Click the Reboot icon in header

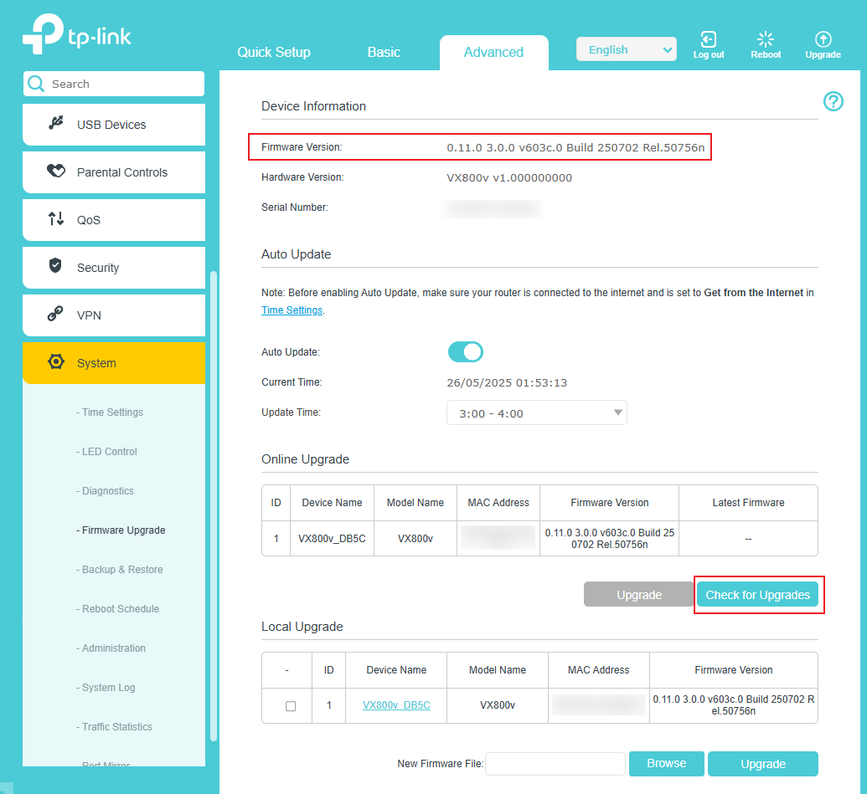click(765, 39)
